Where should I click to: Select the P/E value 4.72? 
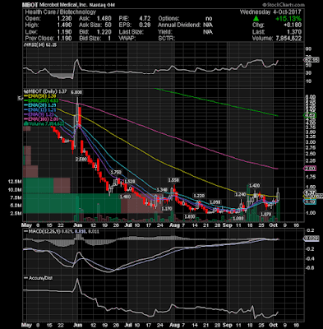145,19
